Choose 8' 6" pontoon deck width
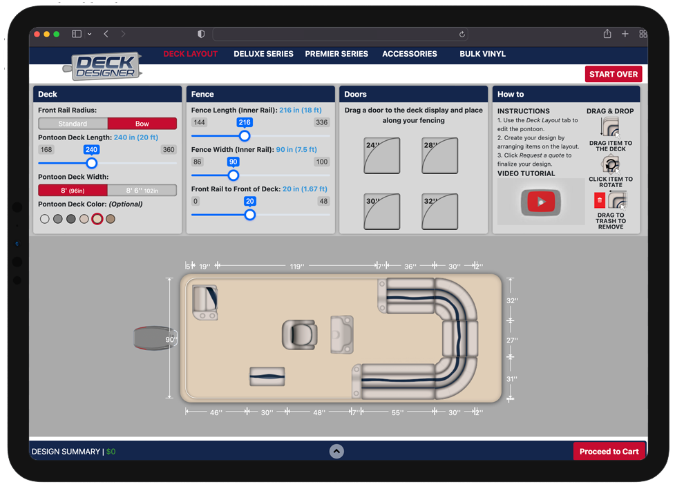 (x=142, y=191)
